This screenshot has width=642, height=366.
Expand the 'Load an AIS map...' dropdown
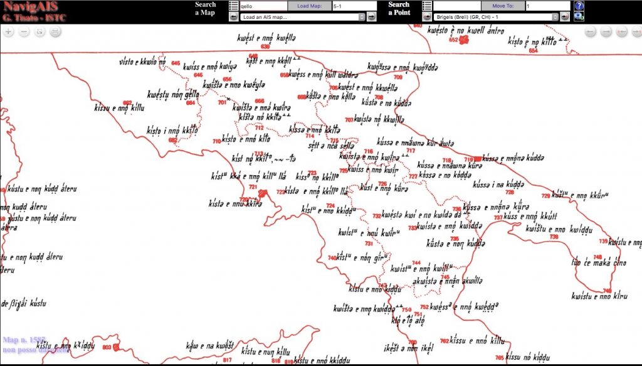(x=303, y=17)
